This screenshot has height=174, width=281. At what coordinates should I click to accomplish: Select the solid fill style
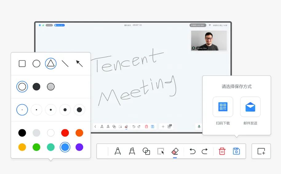(x=36, y=87)
